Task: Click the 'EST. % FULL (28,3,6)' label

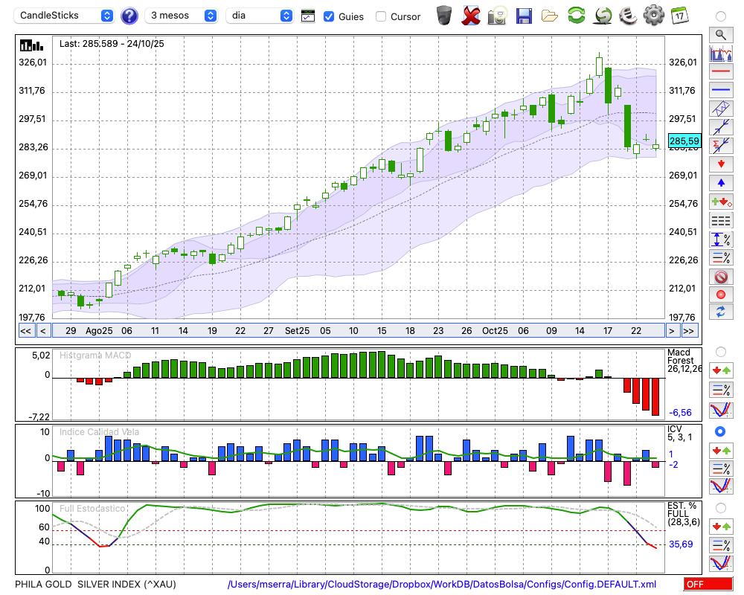Action: tap(684, 514)
